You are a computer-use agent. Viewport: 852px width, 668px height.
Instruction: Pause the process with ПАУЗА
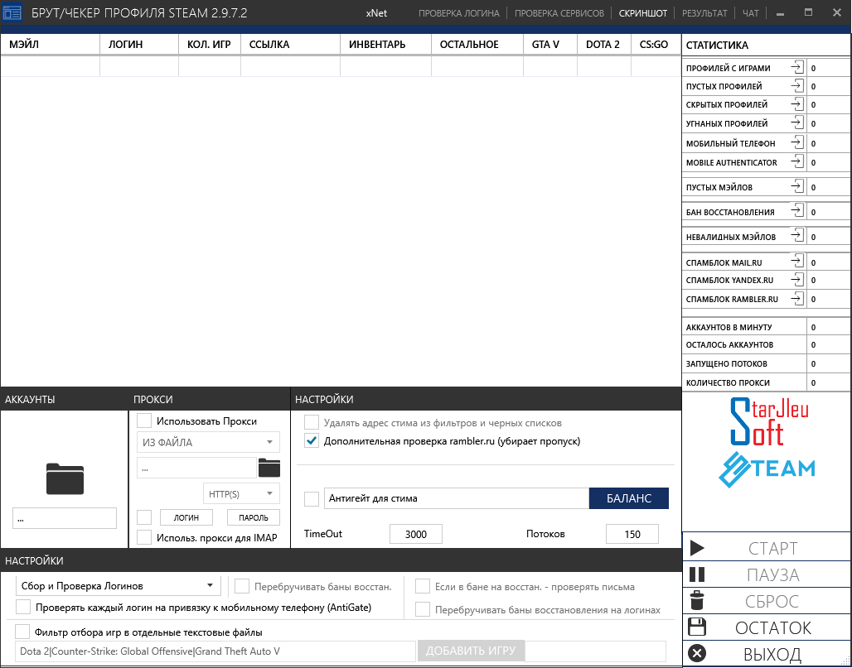tap(767, 574)
